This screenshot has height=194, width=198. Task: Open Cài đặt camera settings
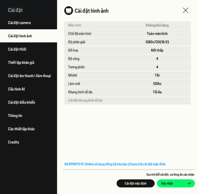pyautogui.click(x=19, y=23)
